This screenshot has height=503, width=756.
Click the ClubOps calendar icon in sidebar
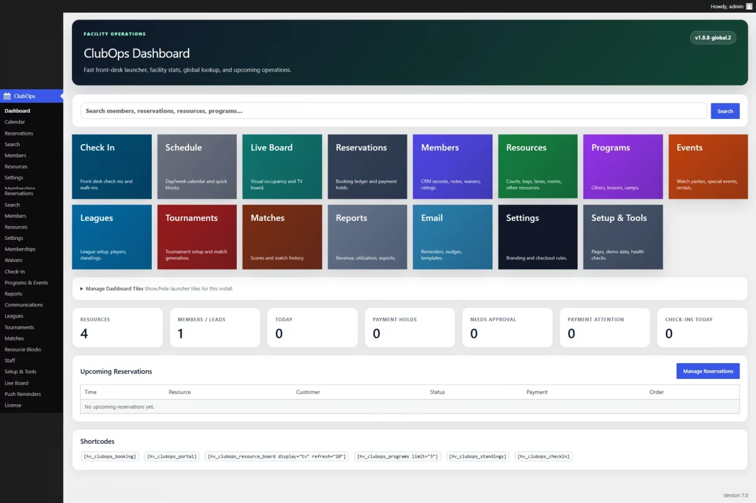[x=8, y=96]
